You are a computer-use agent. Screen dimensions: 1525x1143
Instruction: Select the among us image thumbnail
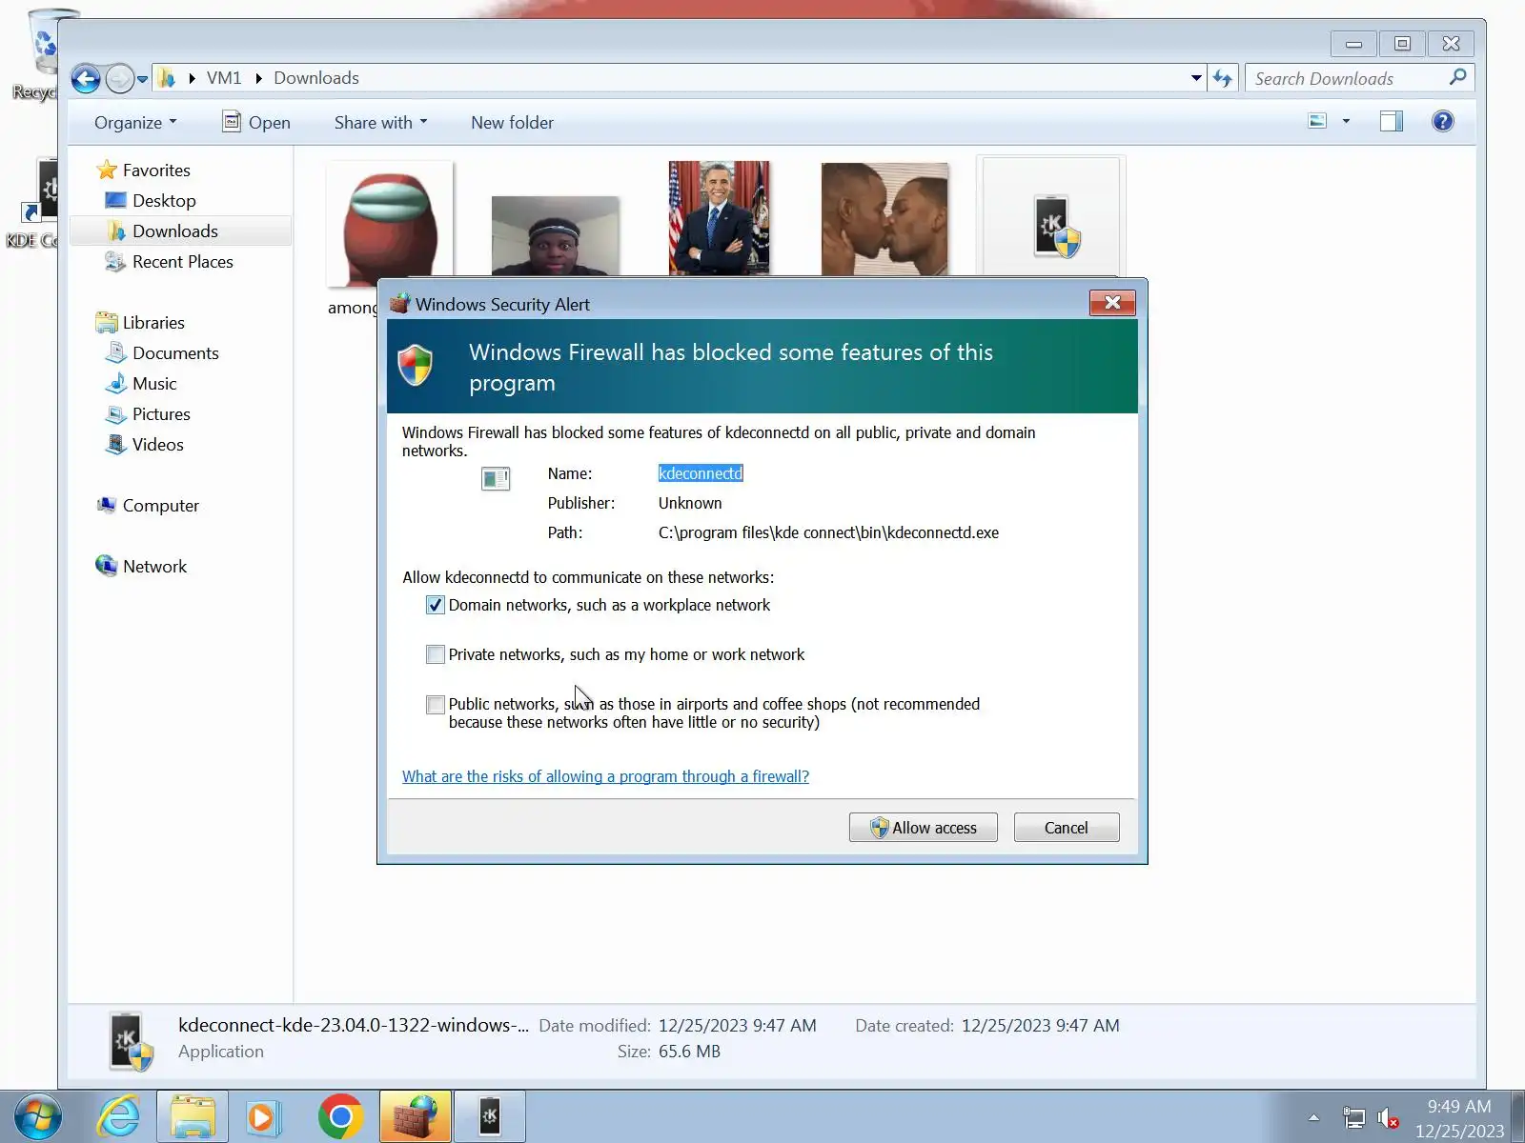(x=390, y=224)
